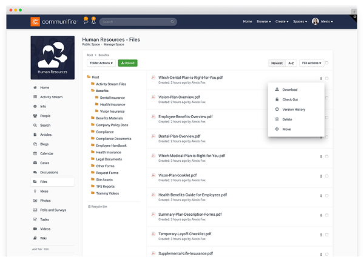Click the Communifire logo icon
Image resolution: width=364 pixels, height=257 pixels.
click(36, 21)
